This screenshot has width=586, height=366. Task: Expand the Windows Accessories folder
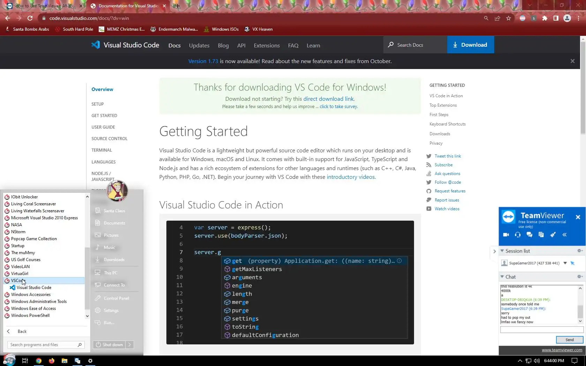pyautogui.click(x=31, y=295)
